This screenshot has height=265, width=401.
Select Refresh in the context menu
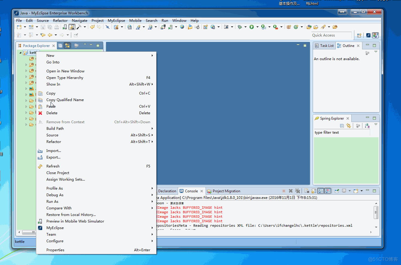(96, 166)
